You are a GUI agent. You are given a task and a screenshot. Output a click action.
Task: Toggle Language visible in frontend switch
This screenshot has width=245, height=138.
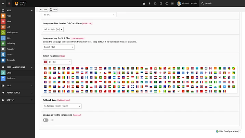46,120
